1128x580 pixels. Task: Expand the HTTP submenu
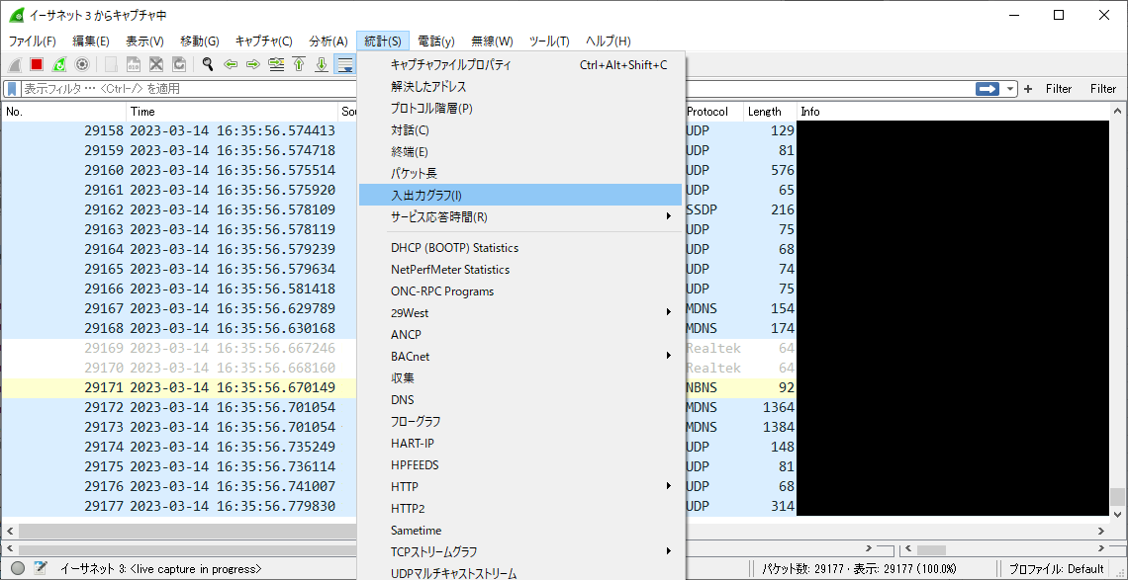(520, 486)
